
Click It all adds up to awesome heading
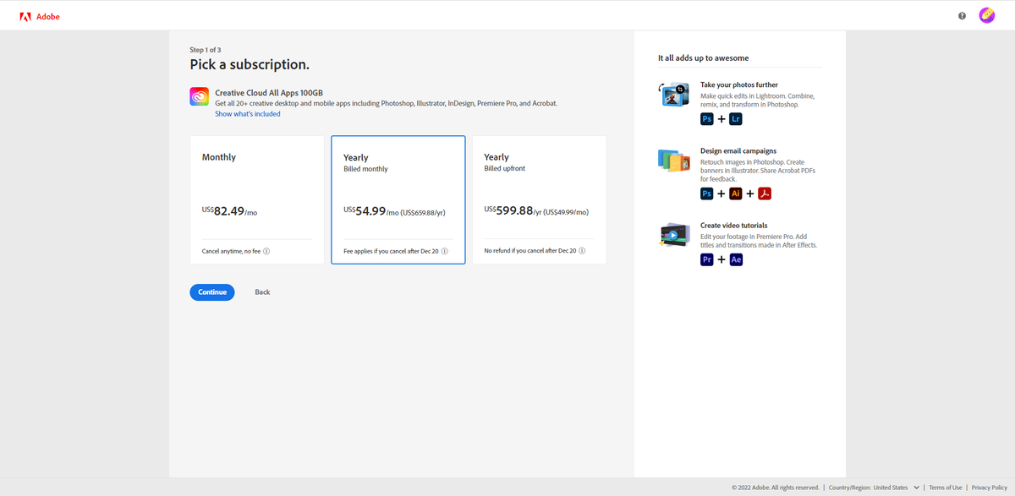point(704,58)
